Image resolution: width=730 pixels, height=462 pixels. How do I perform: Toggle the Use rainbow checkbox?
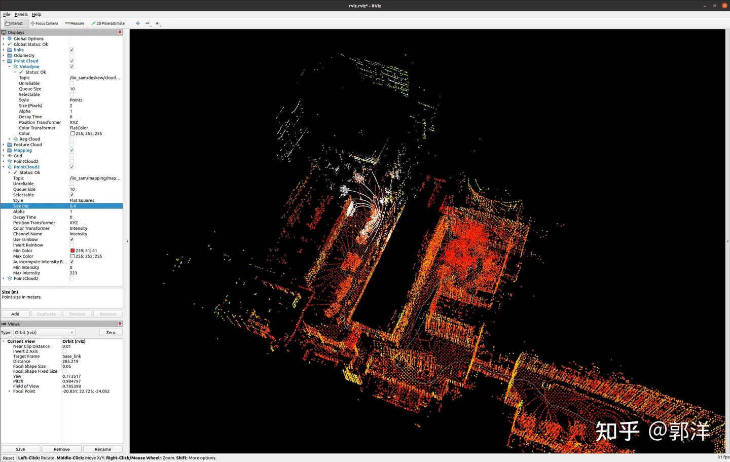(72, 239)
